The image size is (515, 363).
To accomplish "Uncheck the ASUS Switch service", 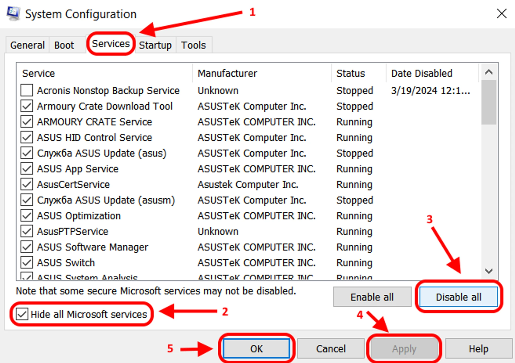I will point(27,263).
